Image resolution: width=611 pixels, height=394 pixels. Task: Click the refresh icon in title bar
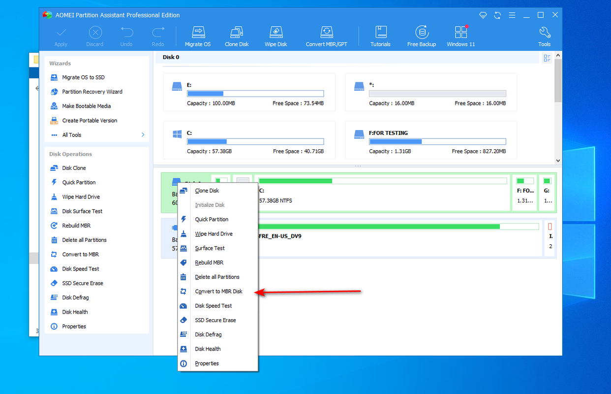[x=497, y=15]
